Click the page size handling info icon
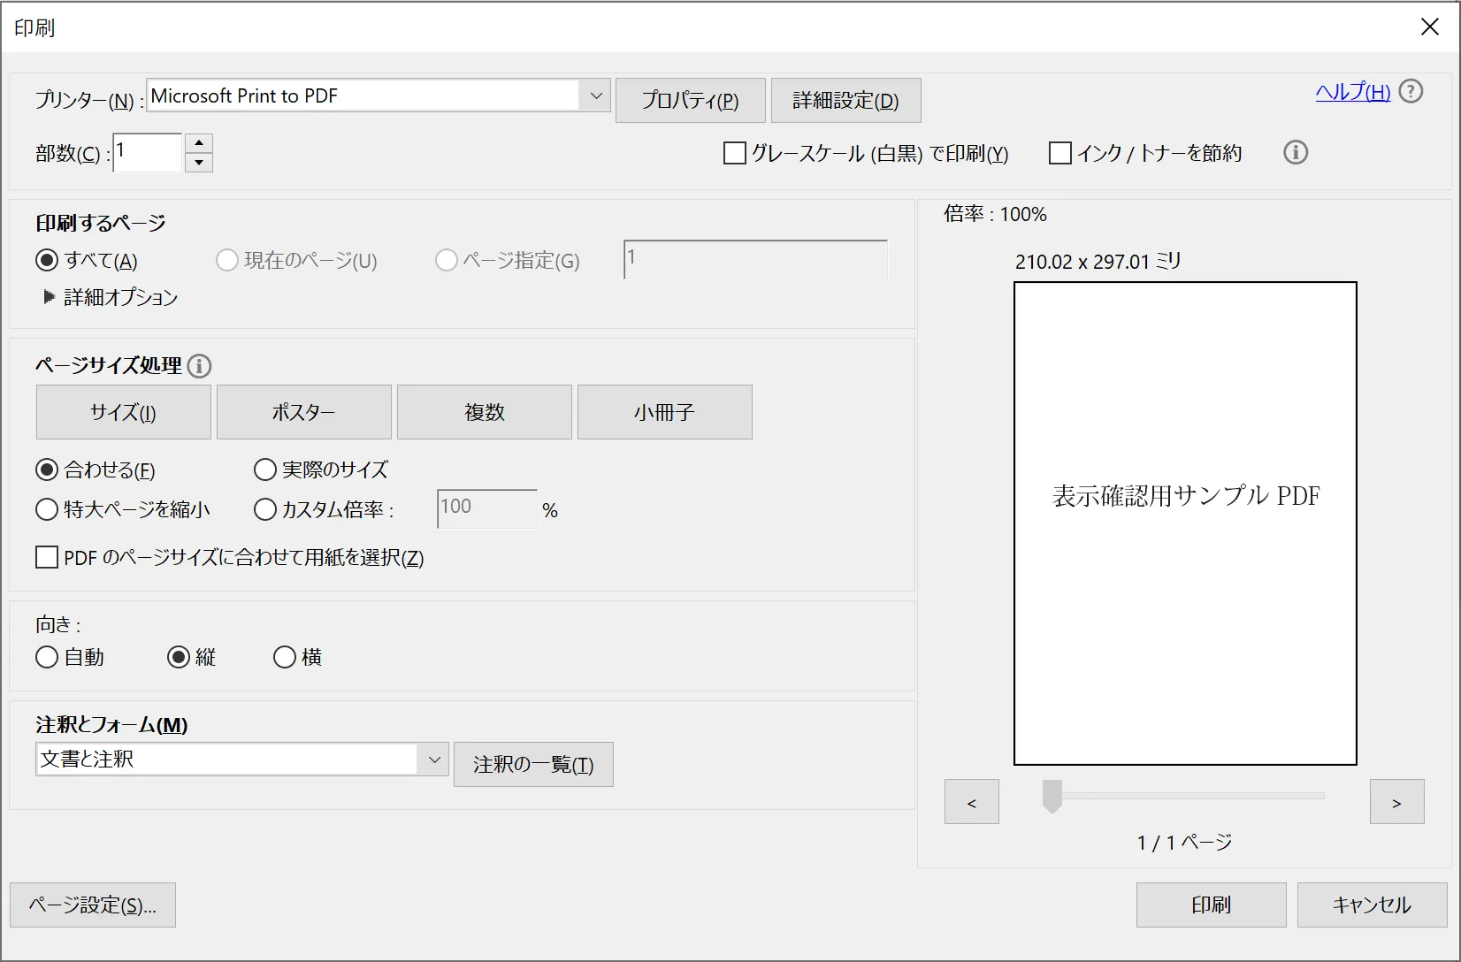The width and height of the screenshot is (1461, 962). pyautogui.click(x=200, y=366)
